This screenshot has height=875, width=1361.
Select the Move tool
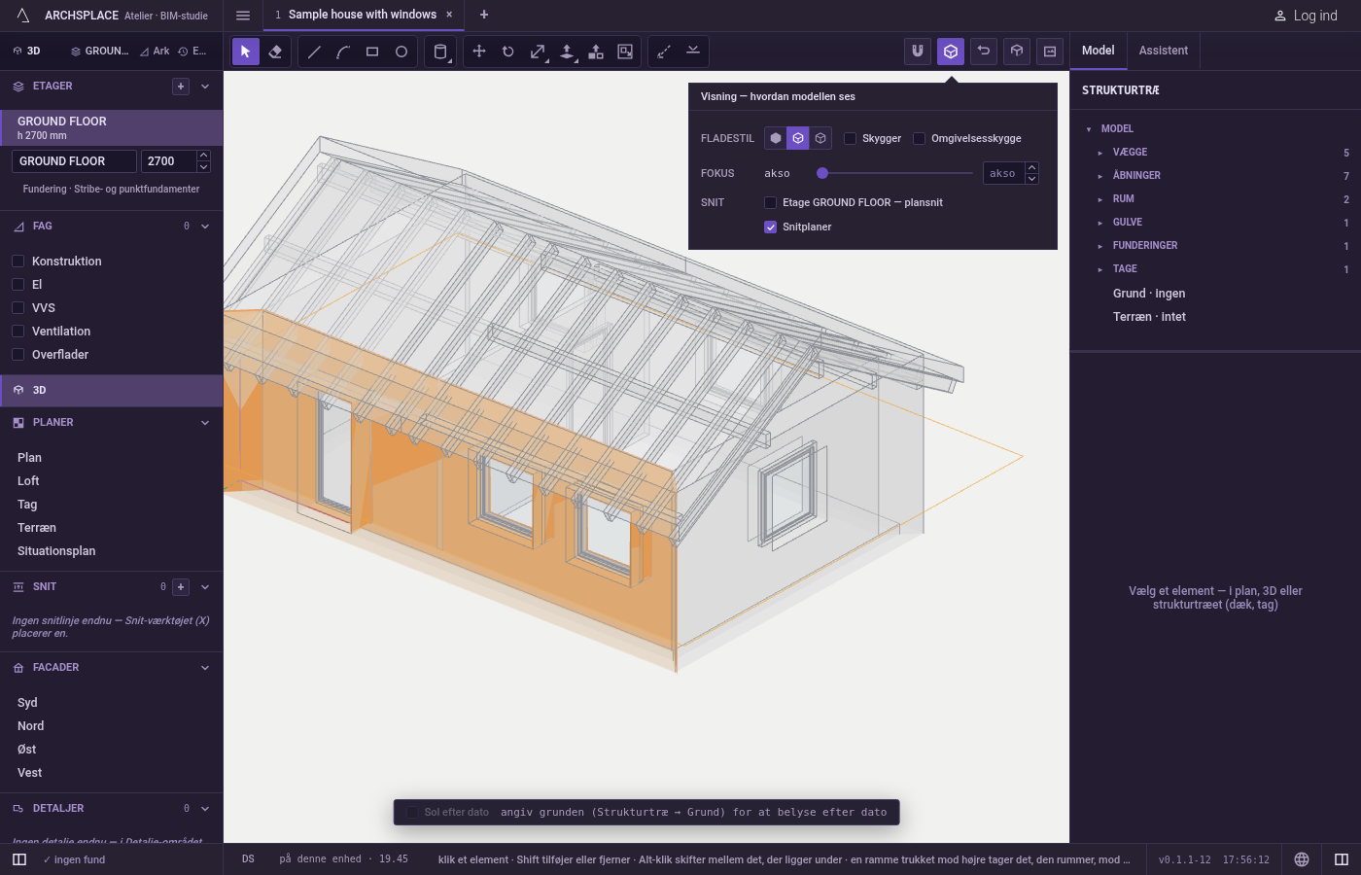(479, 52)
